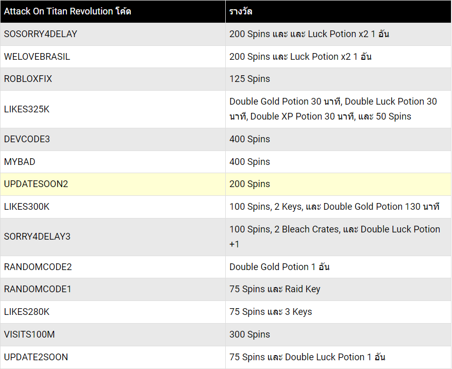Click the RANDOMCODE2 code entry
This screenshot has height=369, width=452.
point(38,267)
